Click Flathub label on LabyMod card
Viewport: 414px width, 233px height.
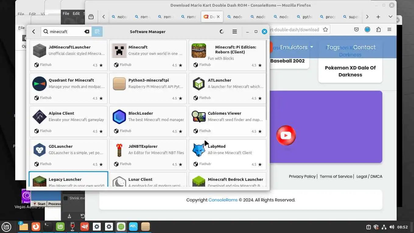205,164
